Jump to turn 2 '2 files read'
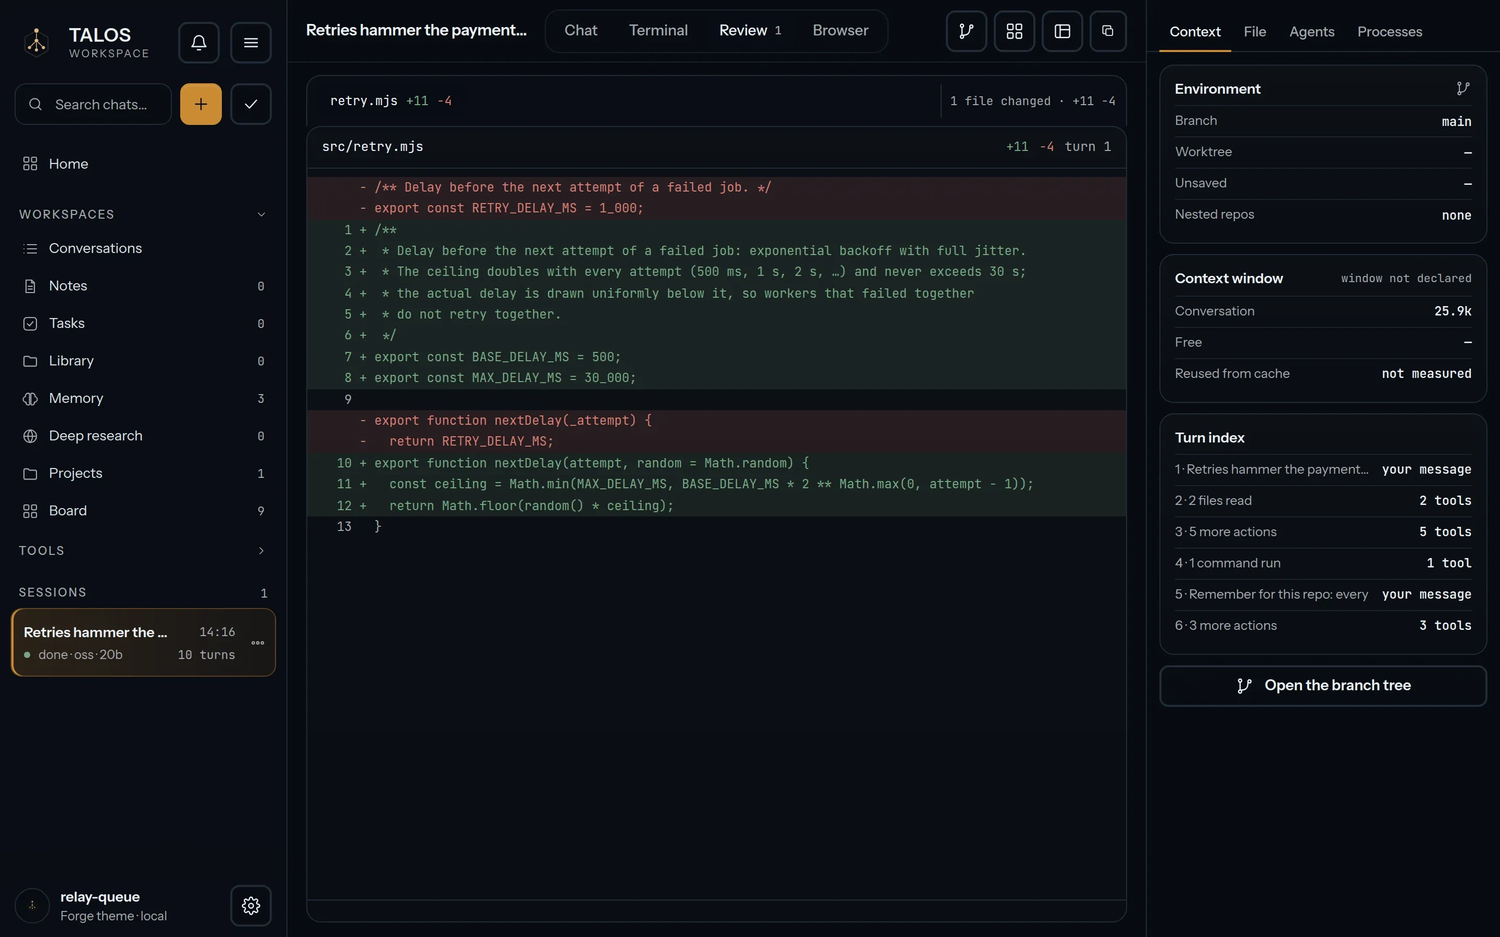1500x937 pixels. pos(1323,501)
